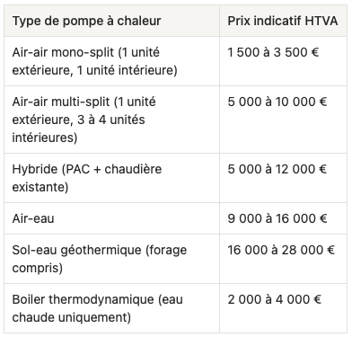This screenshot has width=352, height=337.
Task: Click 'extérieure, 3 à 4 unités' text
Action: click(x=78, y=120)
